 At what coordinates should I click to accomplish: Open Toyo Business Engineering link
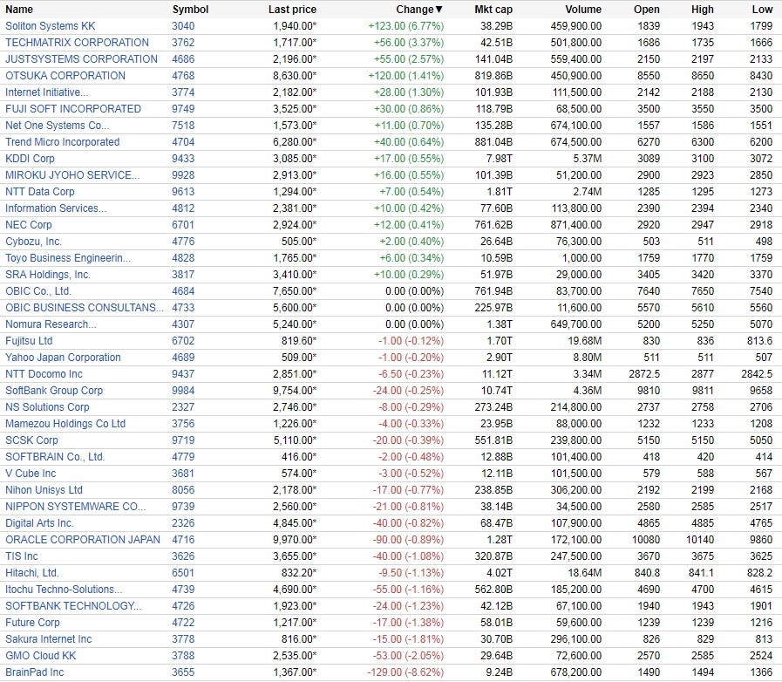[x=68, y=258]
